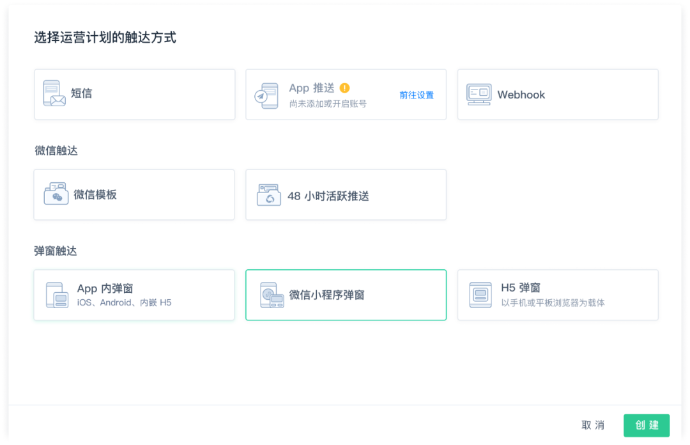This screenshot has height=445, width=690.
Task: Select the 48 小时活跃推送 label text
Action: coord(328,196)
